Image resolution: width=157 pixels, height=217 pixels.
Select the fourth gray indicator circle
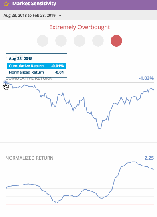(98, 41)
